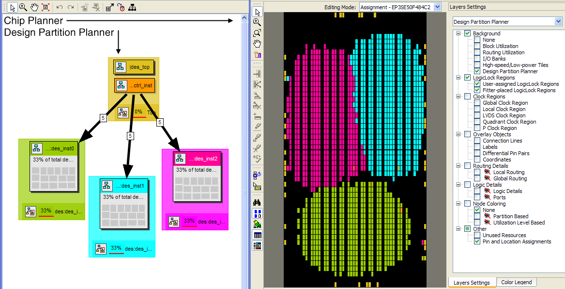Viewport: 565px width, 289px height.
Task: Click the green bird icon
Action: click(x=257, y=224)
